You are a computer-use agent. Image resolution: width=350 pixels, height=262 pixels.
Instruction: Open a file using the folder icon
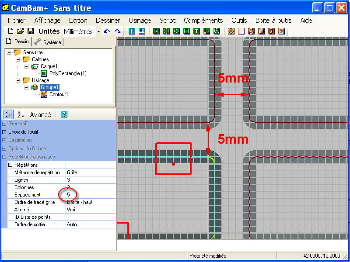[x=20, y=31]
